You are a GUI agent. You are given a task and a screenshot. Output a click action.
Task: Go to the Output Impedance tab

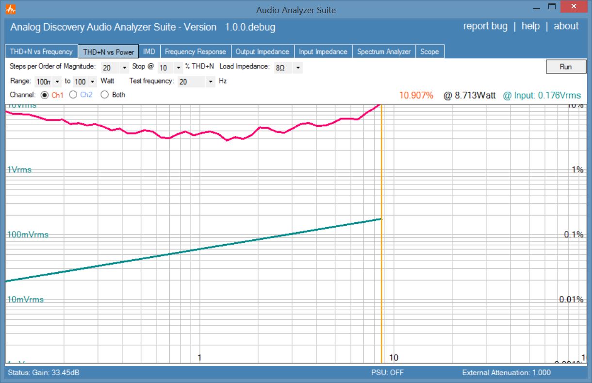[x=262, y=52]
